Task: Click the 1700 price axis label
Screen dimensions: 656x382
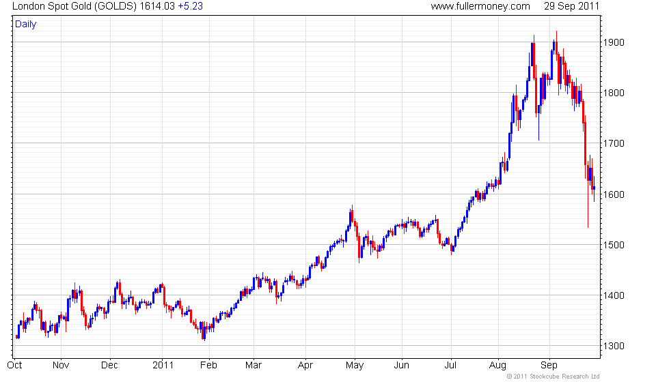Action: 614,144
